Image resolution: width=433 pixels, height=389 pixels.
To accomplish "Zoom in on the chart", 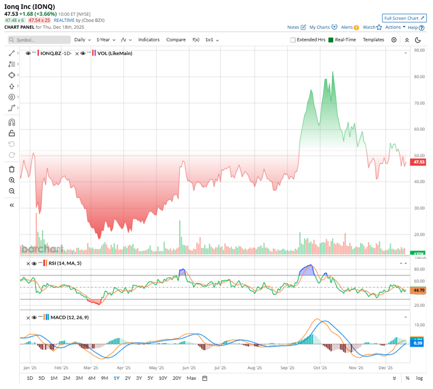I will coord(12,180).
